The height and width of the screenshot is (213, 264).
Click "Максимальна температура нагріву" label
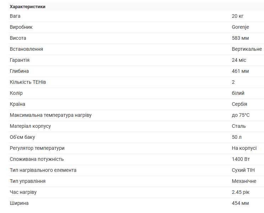click(x=50, y=115)
